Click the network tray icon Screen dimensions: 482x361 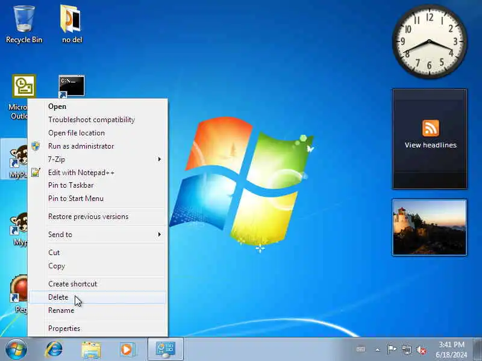(x=406, y=350)
